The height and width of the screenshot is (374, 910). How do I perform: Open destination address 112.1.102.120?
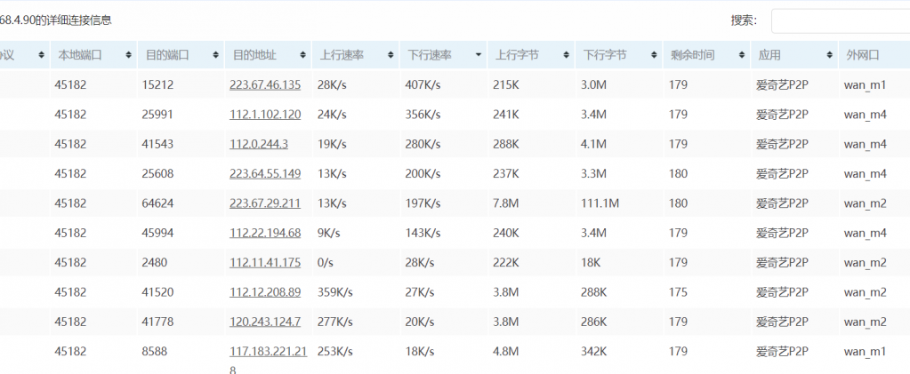265,115
